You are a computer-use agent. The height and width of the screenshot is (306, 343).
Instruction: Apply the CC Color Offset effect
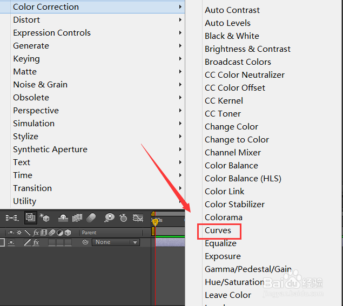point(235,87)
